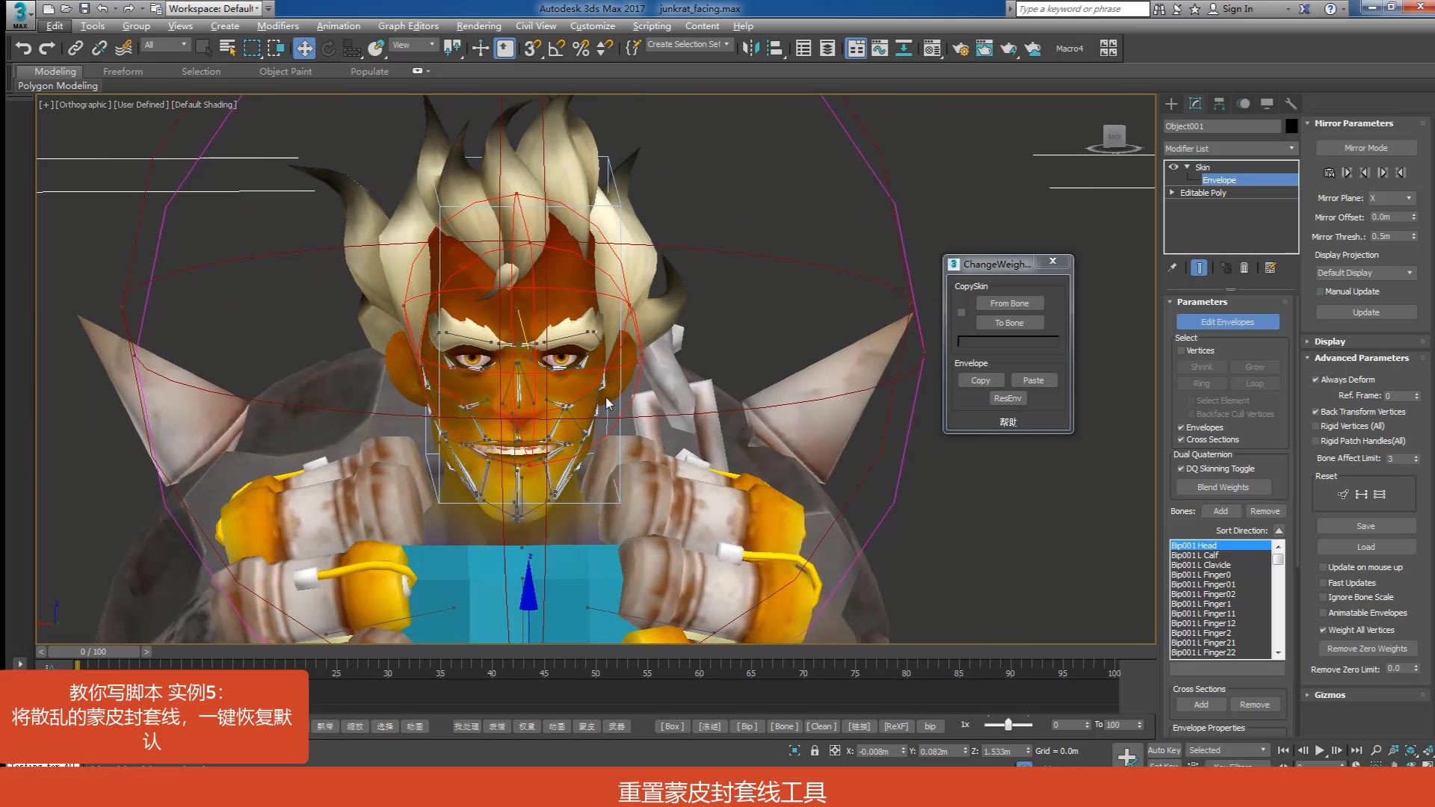This screenshot has width=1435, height=807.
Task: Click the Pin Stack icon
Action: pos(1173,268)
